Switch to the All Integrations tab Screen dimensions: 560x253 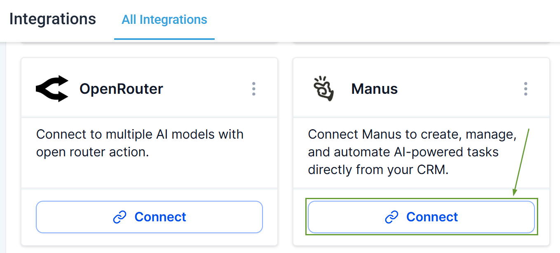tap(164, 20)
